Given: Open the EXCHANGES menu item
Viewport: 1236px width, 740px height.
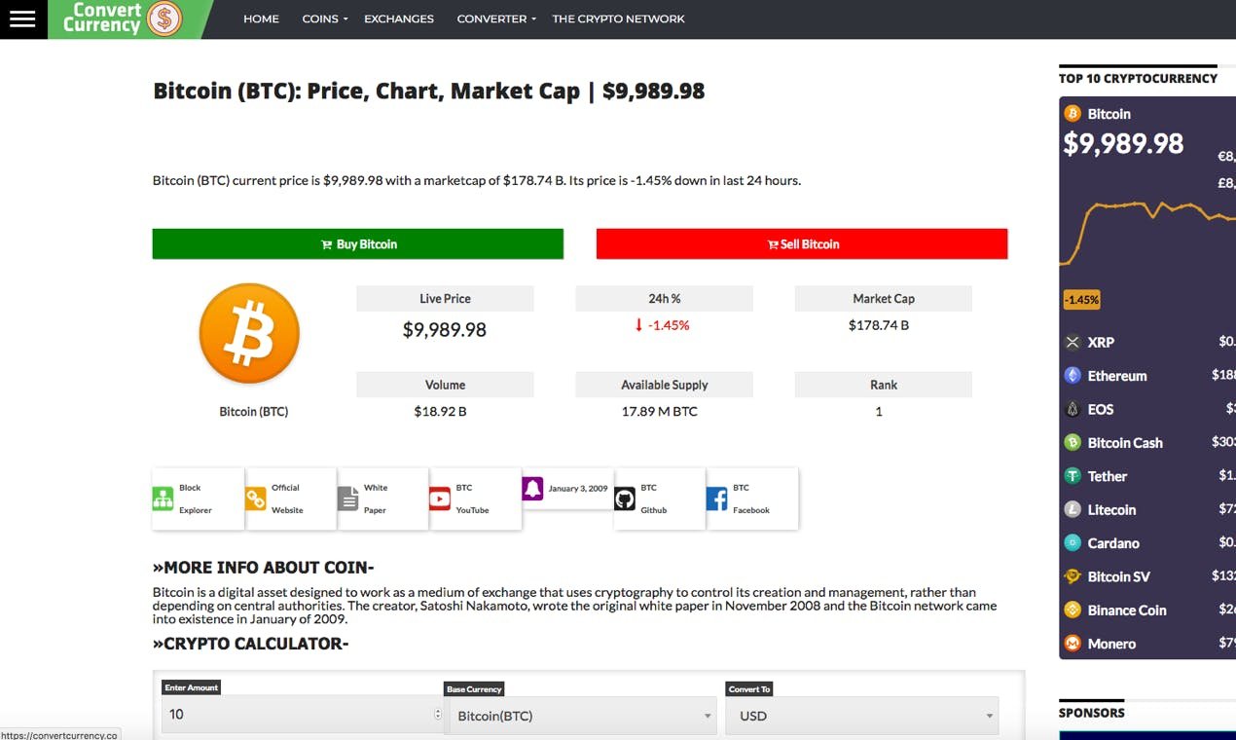Looking at the screenshot, I should coord(399,18).
